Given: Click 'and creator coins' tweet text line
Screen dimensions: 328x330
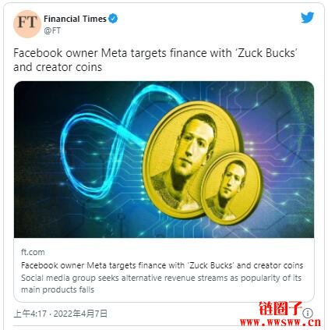Looking at the screenshot, I should [58, 67].
